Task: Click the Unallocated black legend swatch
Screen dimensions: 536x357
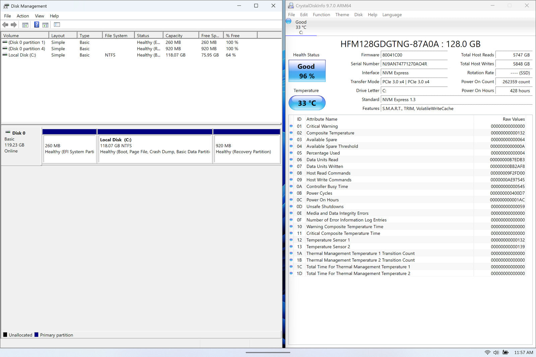Action: click(5, 335)
